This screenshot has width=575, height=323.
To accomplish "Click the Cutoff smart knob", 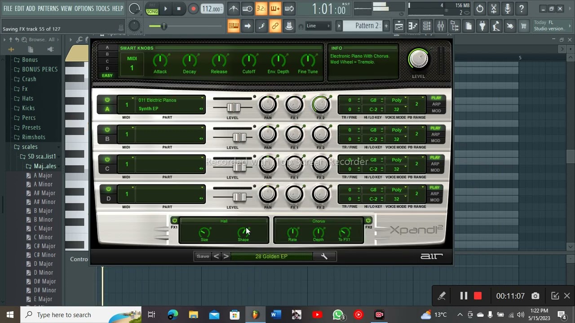I will pos(248,60).
